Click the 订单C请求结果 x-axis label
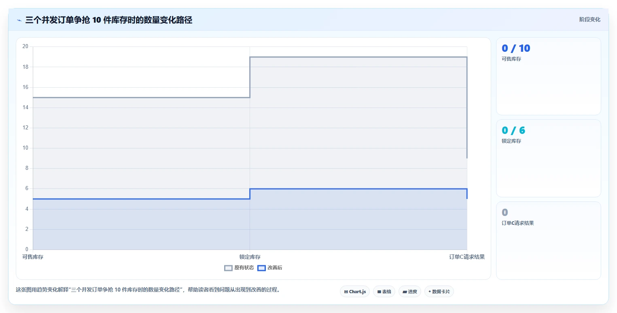 (x=467, y=257)
